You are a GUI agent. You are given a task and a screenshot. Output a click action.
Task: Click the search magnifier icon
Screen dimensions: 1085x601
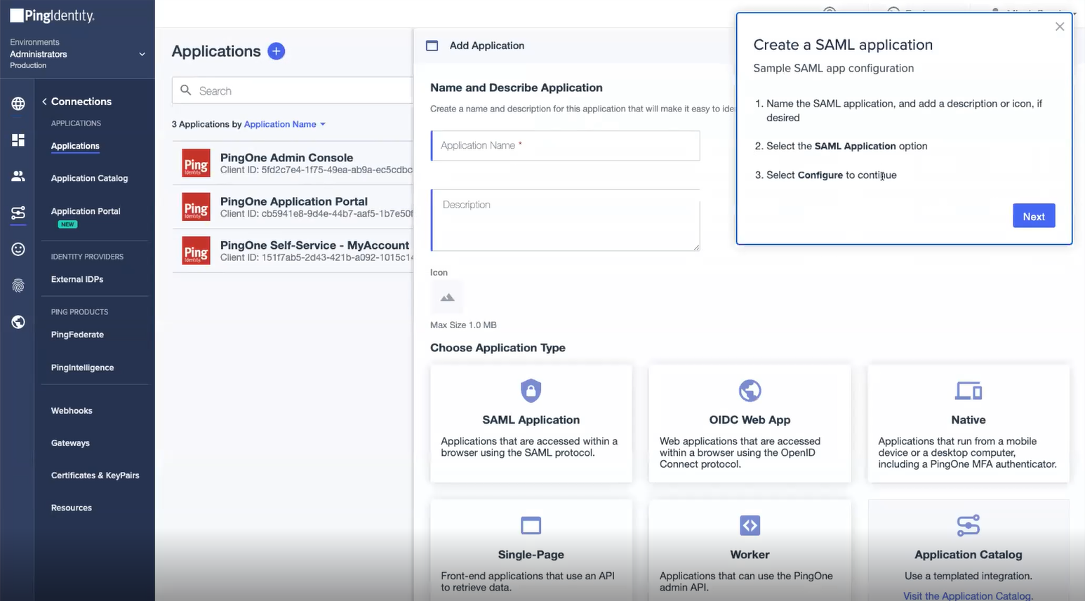pos(186,90)
